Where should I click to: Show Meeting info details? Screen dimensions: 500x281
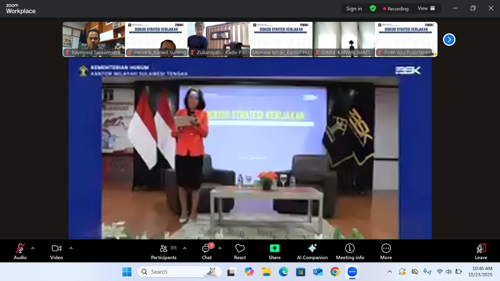(350, 251)
